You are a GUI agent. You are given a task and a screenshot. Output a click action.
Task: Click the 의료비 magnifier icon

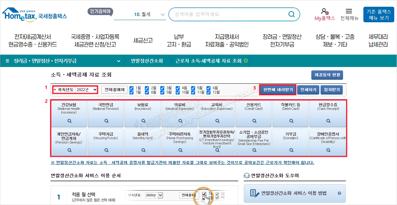tap(180, 121)
